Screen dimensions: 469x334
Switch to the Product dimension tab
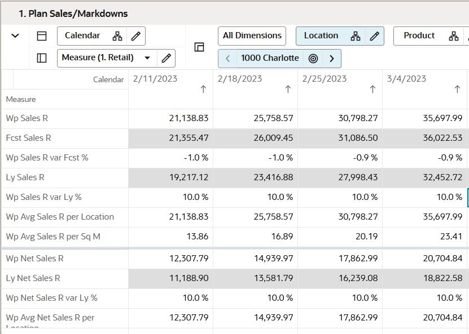coord(419,35)
